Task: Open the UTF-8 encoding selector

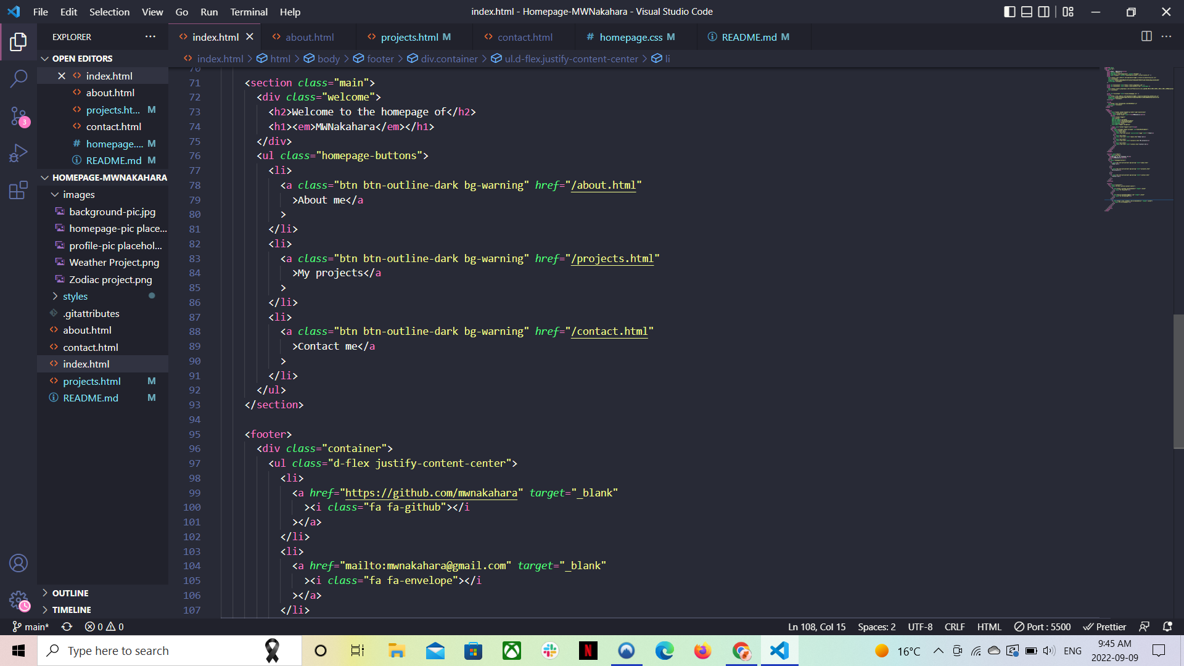Action: (920, 627)
